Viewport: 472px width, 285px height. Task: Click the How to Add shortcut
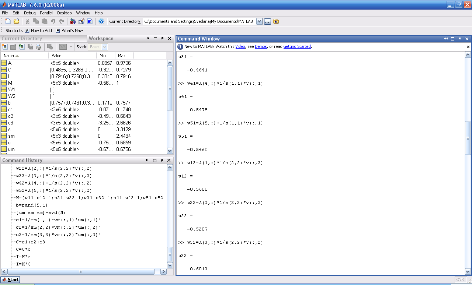[x=38, y=31]
